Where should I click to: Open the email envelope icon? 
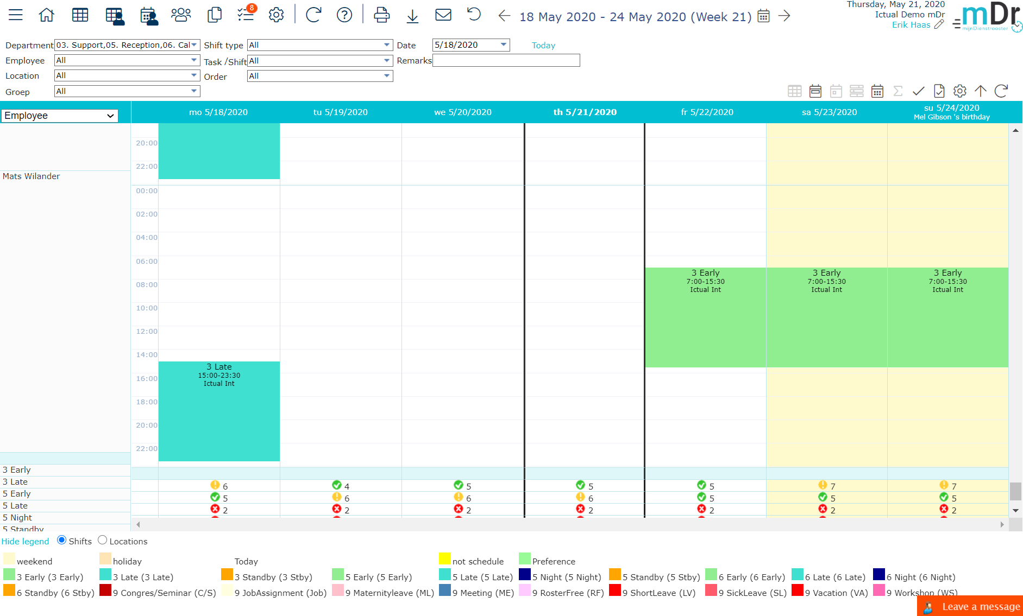click(x=443, y=15)
